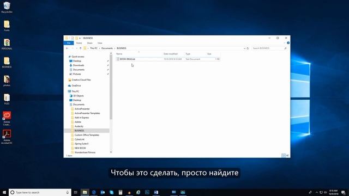Click the Type here to search taskbar box
This screenshot has width=349, height=196.
40,192
